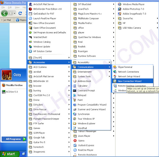159x157 pixels.
Task: Click the quick launch icon beside start
Action: pyautogui.click(x=24, y=154)
